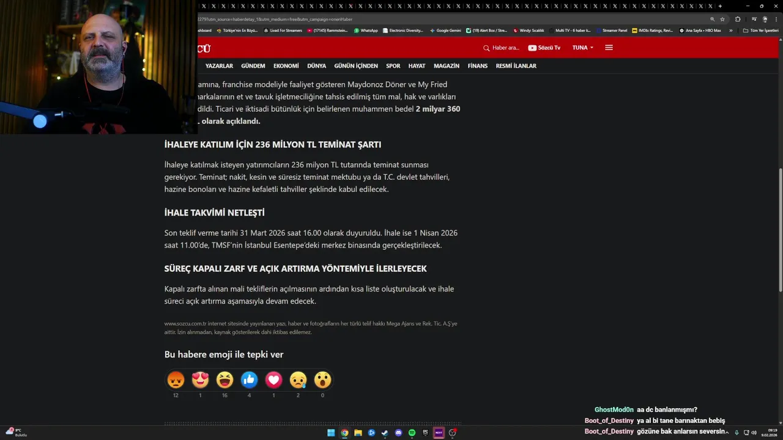This screenshot has width=783, height=440.
Task: Go to the GÜNDEM section
Action: 253,66
